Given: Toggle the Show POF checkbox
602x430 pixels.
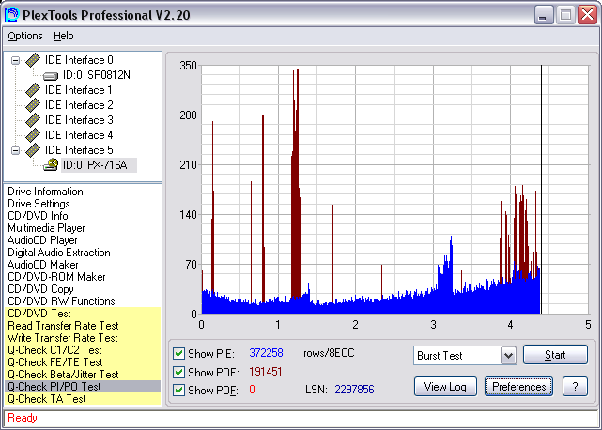Looking at the screenshot, I should 178,390.
